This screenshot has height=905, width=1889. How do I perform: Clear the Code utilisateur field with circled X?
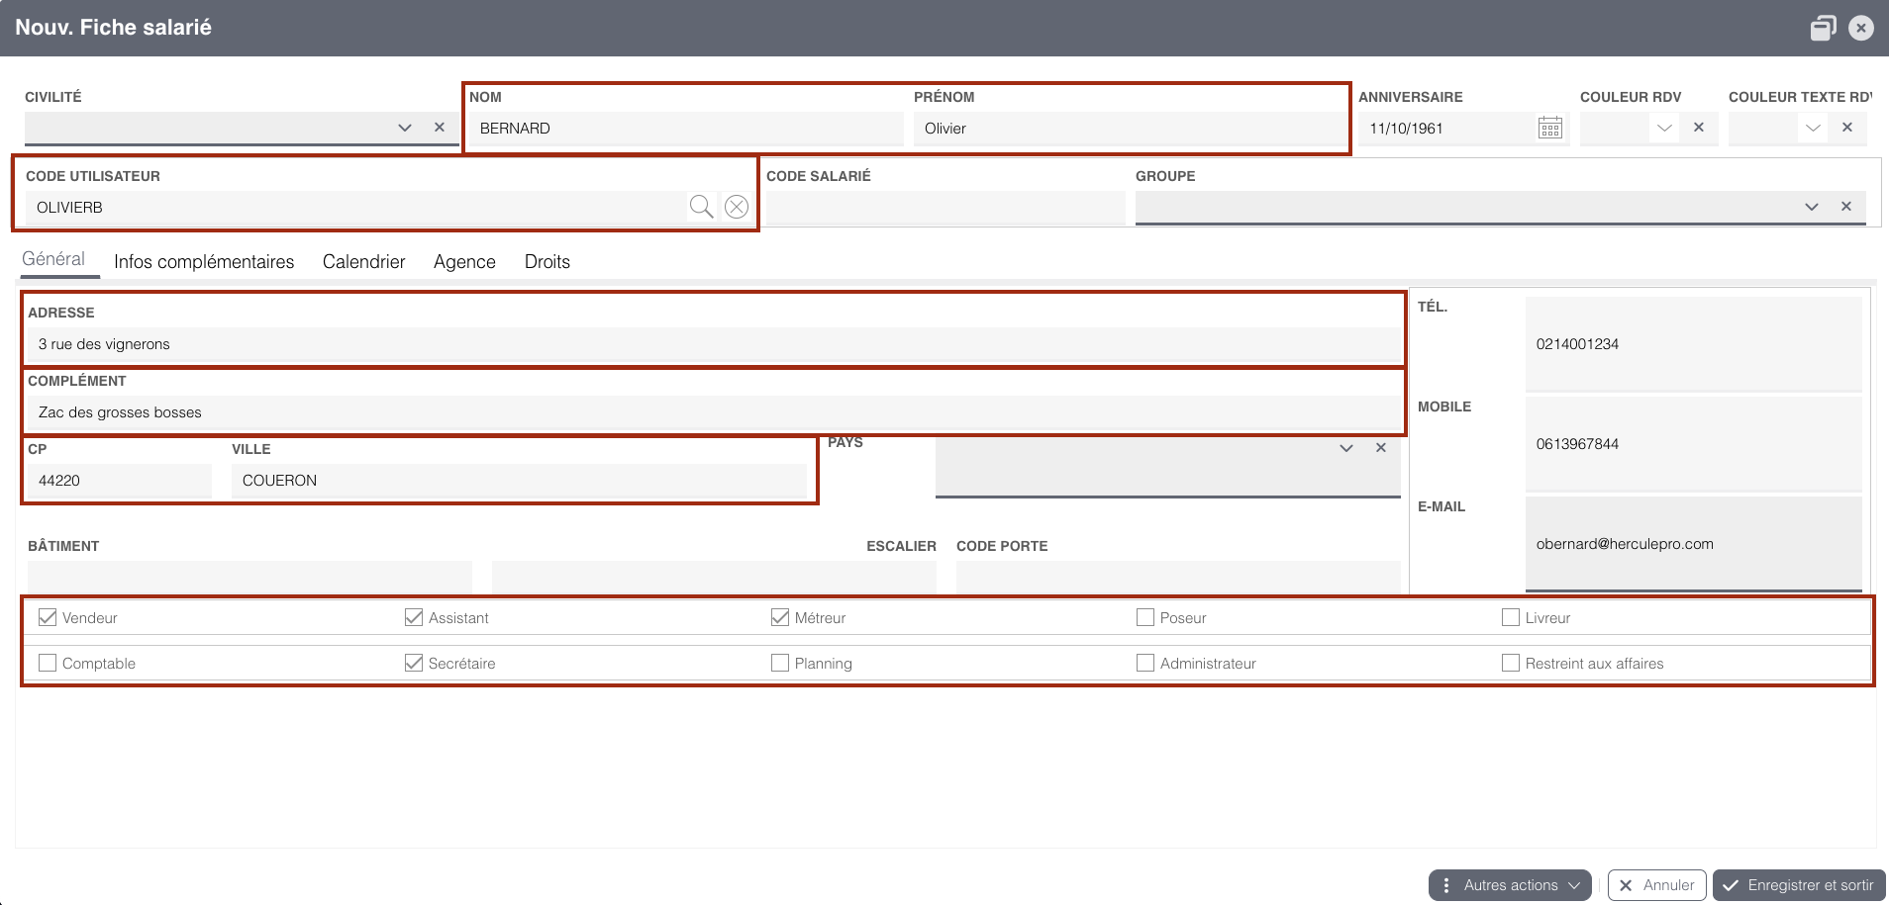737,207
